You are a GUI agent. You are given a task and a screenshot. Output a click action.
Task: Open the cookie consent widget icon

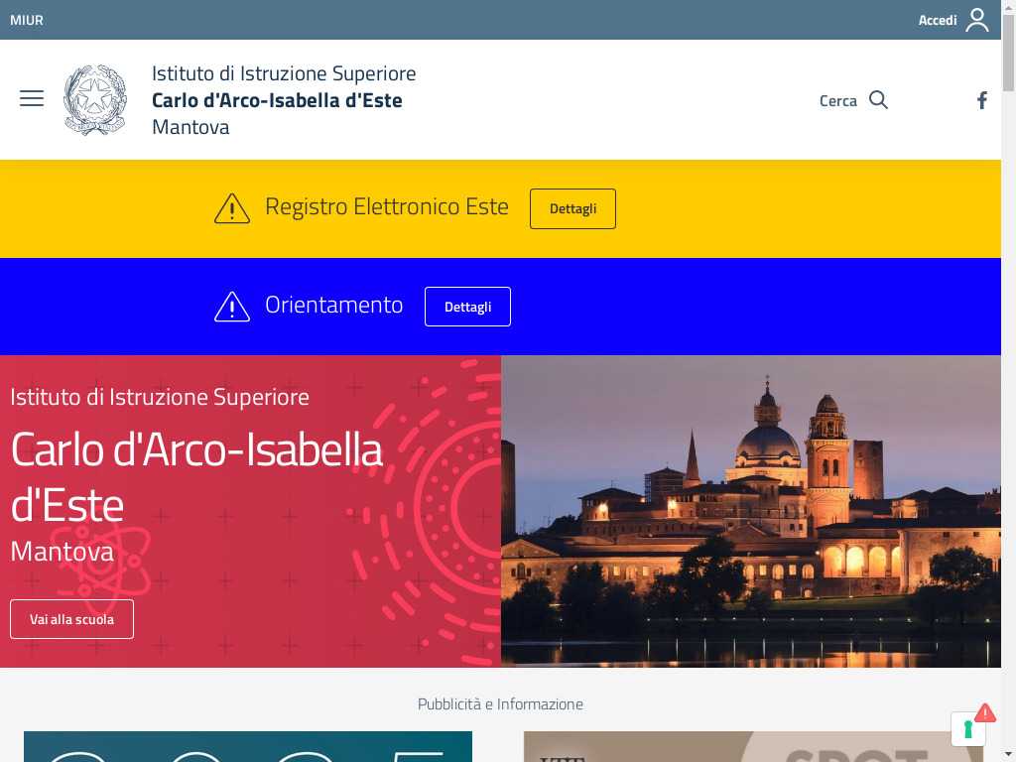point(968,727)
